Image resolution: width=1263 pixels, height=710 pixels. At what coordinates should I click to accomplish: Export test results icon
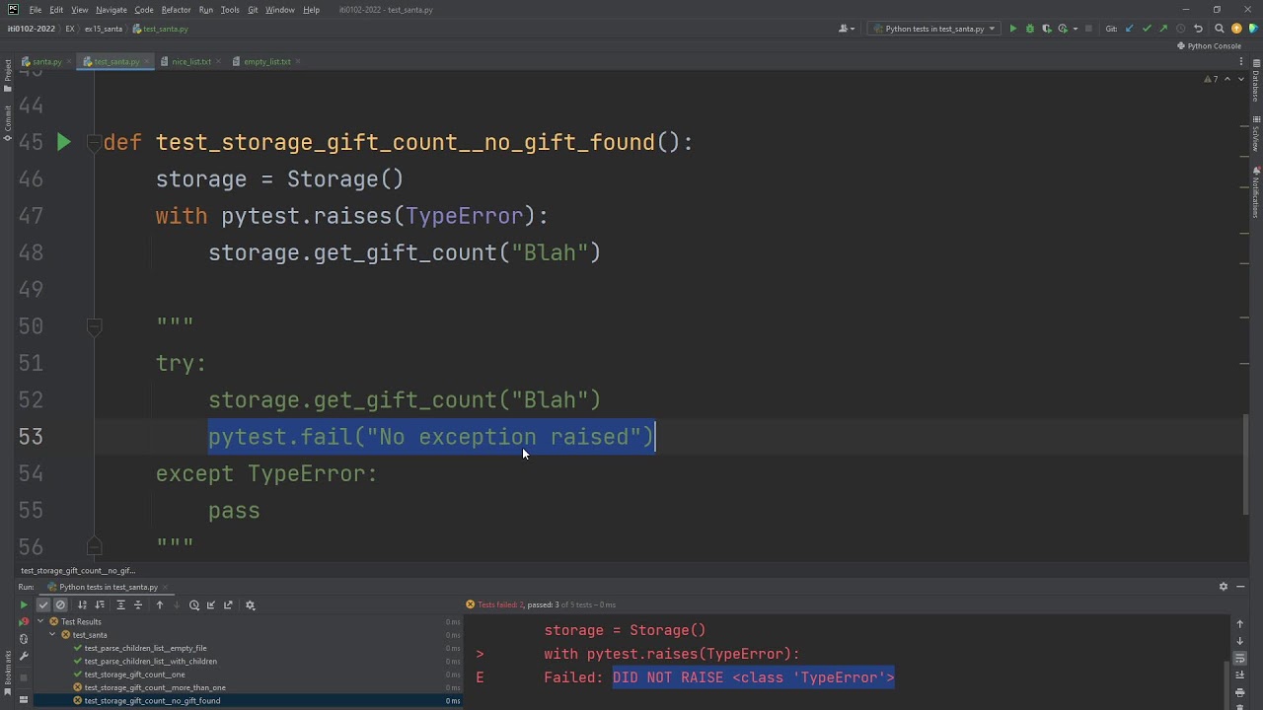pyautogui.click(x=228, y=604)
